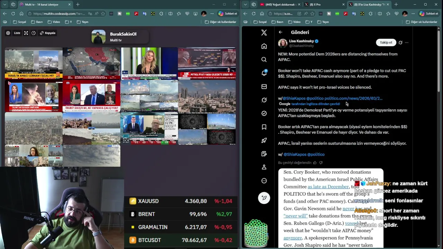
Task: Open 'as late as December' article link
Action: point(328,187)
